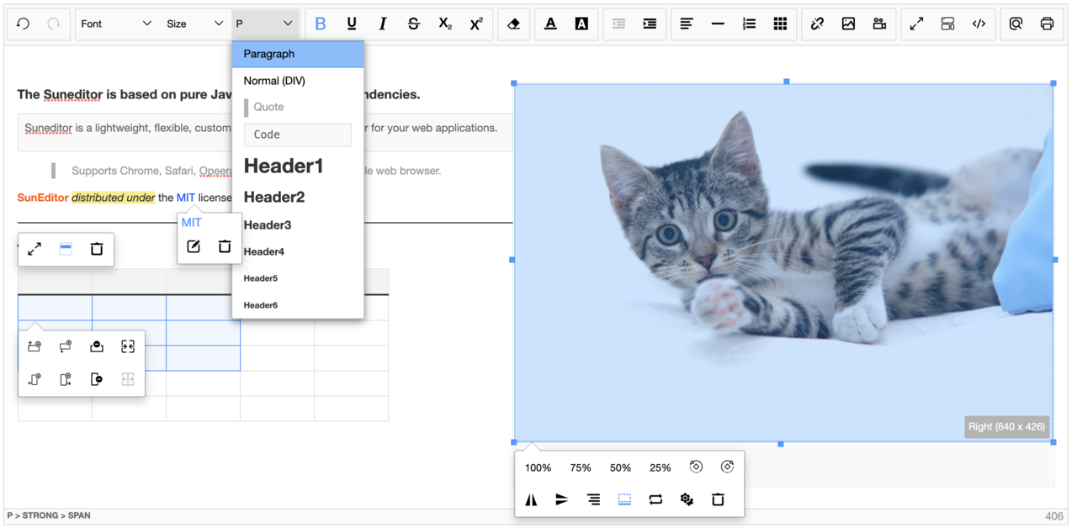Apply Header1 from the format list
This screenshot has width=1072, height=528.
(298, 166)
